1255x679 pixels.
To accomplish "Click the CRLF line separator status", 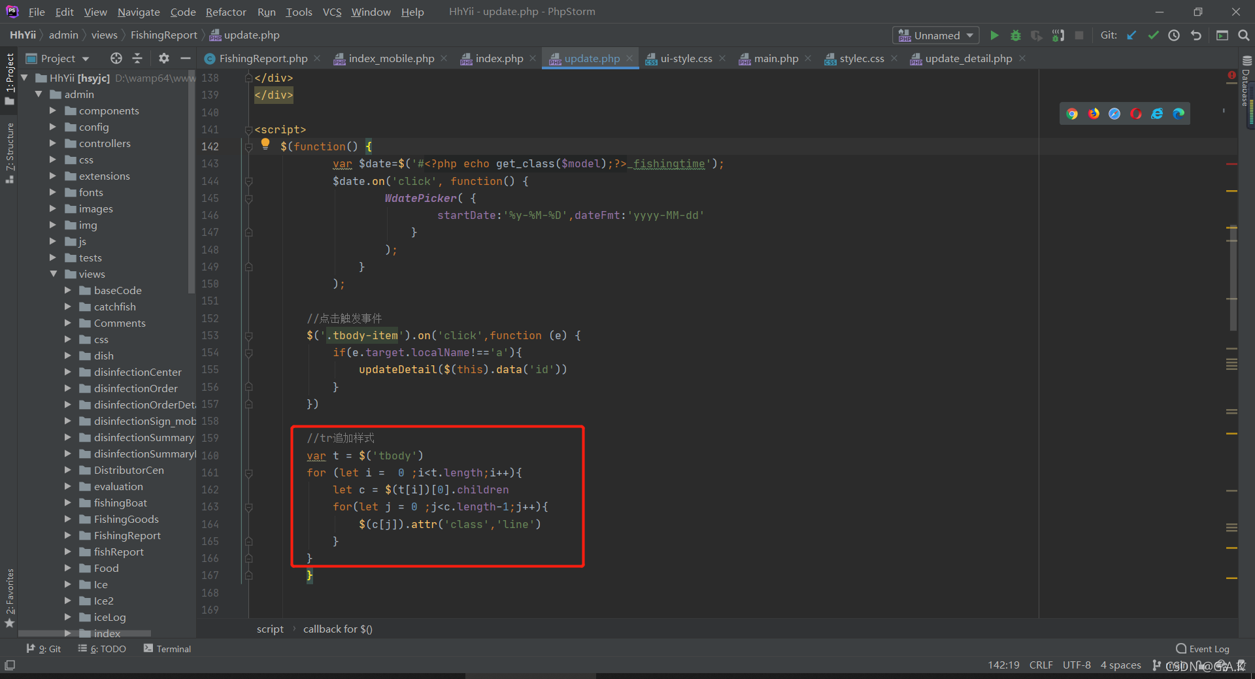I will [x=1041, y=665].
